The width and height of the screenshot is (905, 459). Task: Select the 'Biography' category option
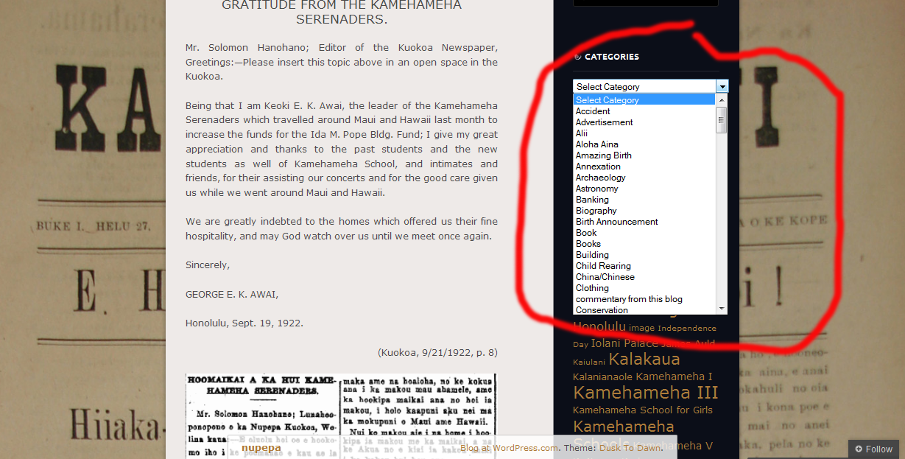(596, 211)
